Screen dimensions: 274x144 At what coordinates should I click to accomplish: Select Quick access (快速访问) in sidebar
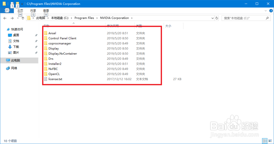[17, 29]
